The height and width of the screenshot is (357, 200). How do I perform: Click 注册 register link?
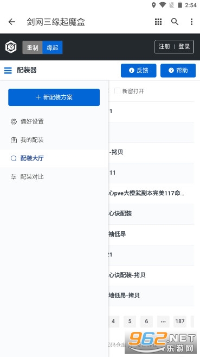click(x=164, y=47)
